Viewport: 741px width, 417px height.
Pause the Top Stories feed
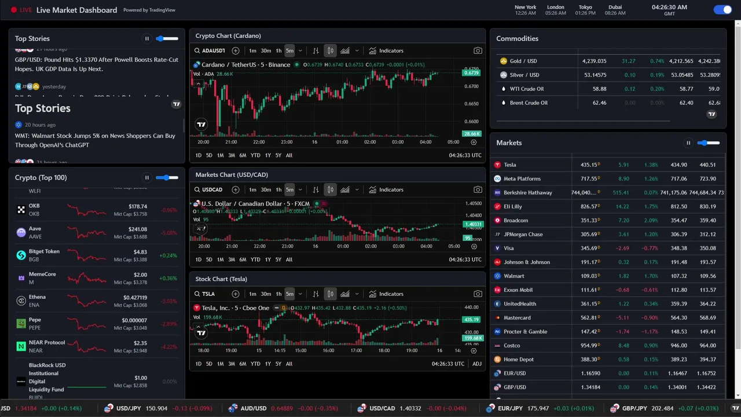tap(147, 39)
